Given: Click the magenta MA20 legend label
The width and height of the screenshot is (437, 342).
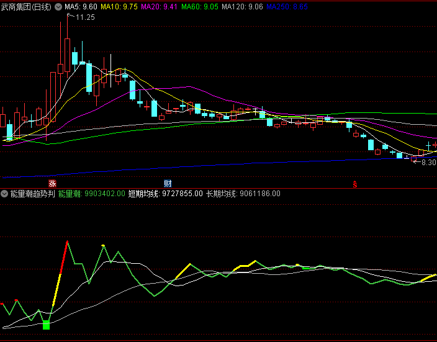Looking at the screenshot, I should [159, 7].
